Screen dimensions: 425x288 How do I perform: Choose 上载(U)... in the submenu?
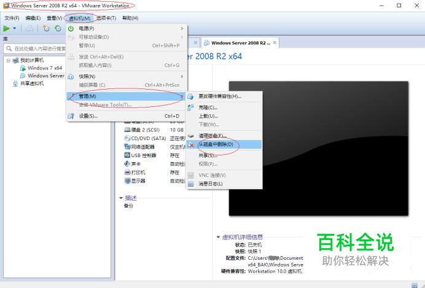(x=224, y=116)
